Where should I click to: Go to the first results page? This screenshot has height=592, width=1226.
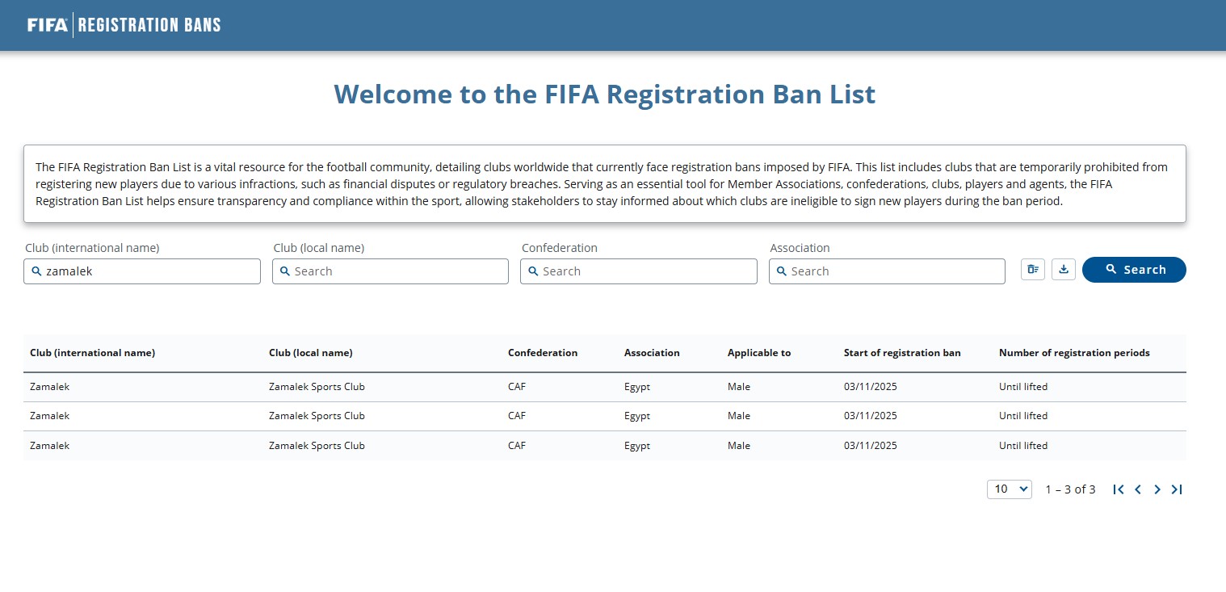point(1118,489)
